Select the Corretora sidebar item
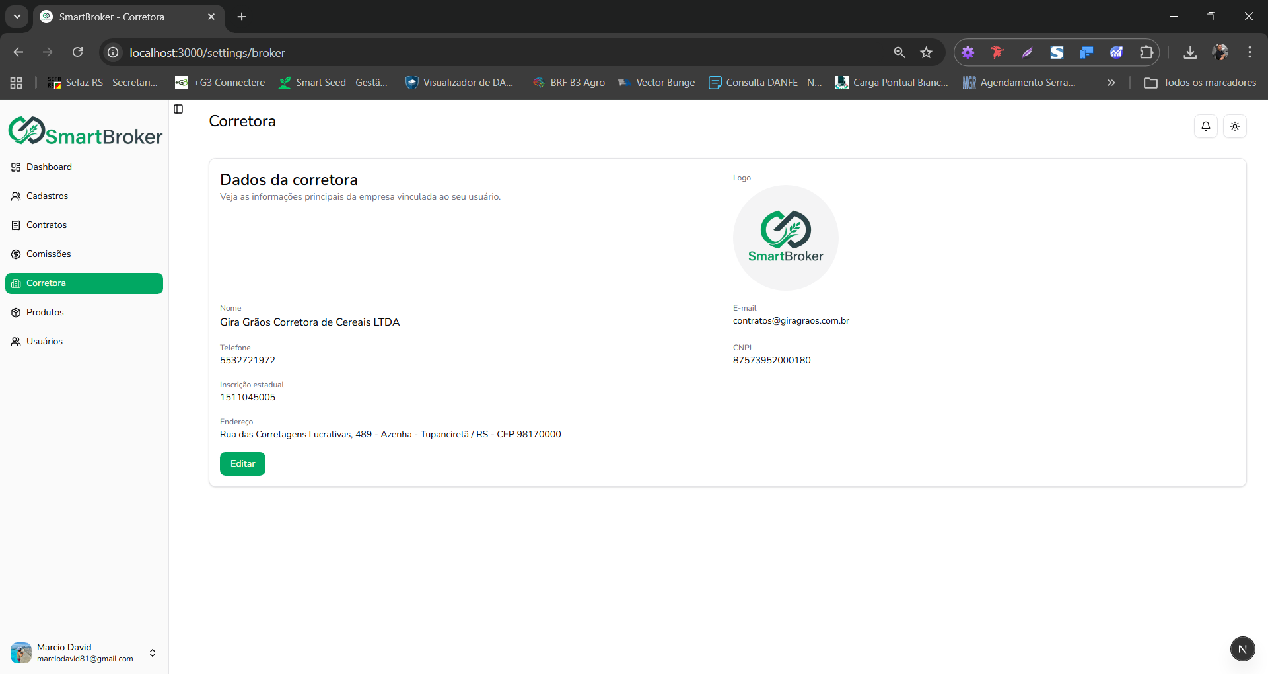Screen dimensions: 1268x674 click(84, 283)
